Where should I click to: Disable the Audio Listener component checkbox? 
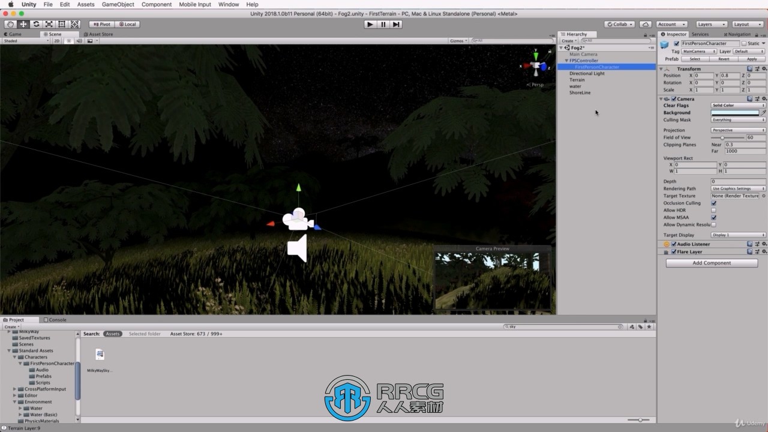coord(674,244)
